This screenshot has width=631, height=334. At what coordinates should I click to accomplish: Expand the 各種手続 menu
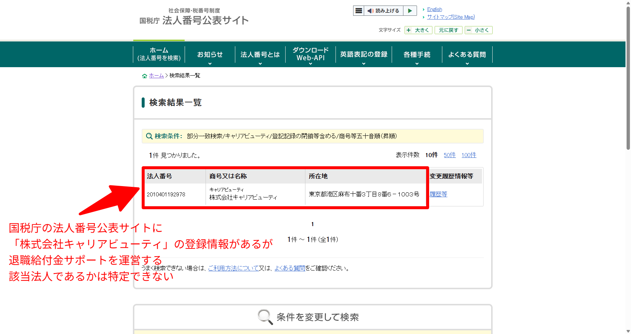tap(417, 54)
